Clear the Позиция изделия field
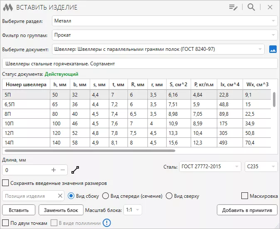Image resolution: width=280 pixels, height=229 pixels. 60,196
